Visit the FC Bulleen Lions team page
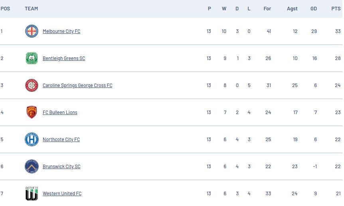Image resolution: width=344 pixels, height=206 pixels. click(60, 113)
